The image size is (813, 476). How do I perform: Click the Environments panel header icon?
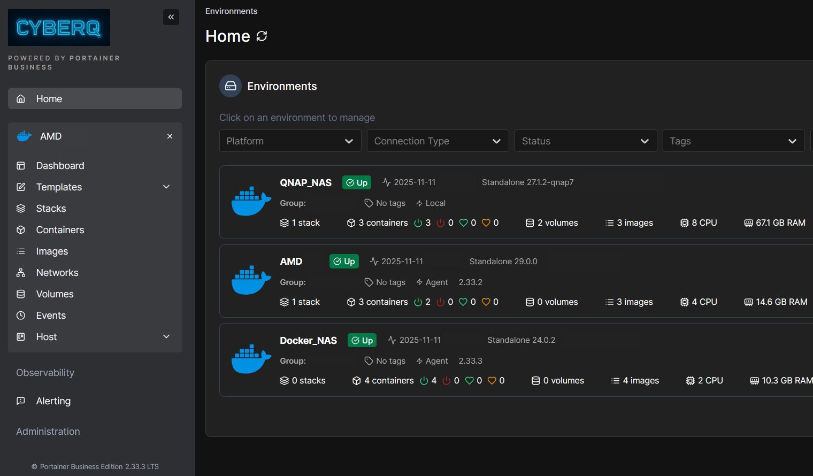(231, 86)
